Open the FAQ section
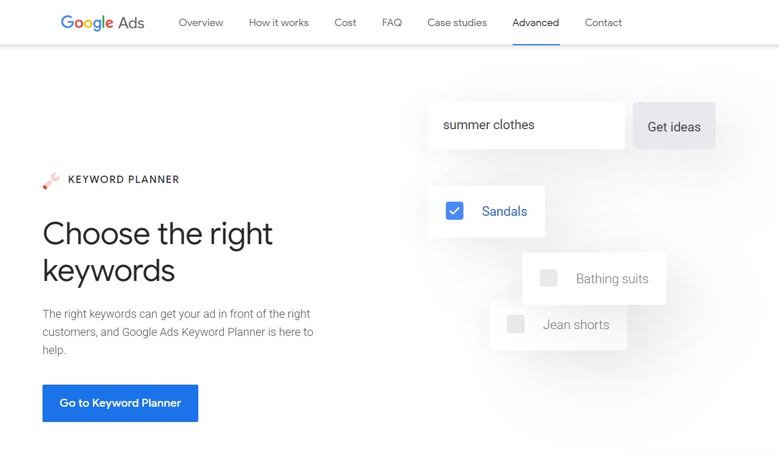 (x=392, y=23)
